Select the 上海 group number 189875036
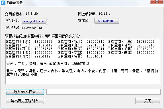164x109 pixels. pyautogui.click(x=145, y=42)
